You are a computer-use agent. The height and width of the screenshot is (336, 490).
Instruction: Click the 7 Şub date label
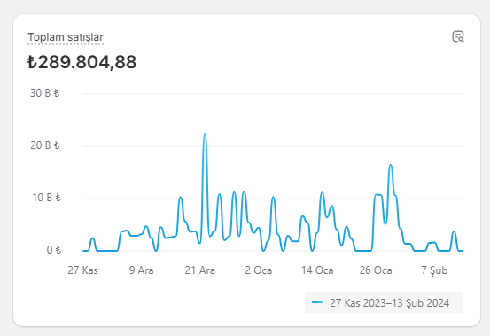[x=434, y=270]
